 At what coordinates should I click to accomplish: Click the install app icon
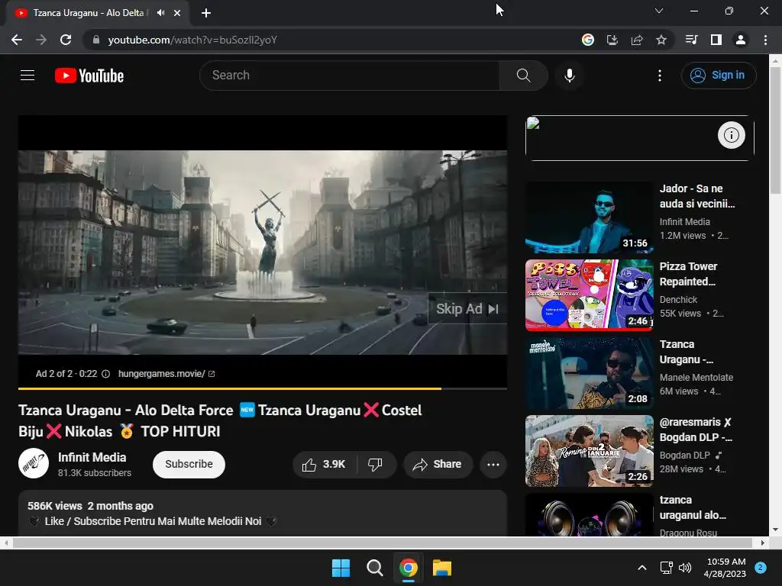(x=612, y=40)
